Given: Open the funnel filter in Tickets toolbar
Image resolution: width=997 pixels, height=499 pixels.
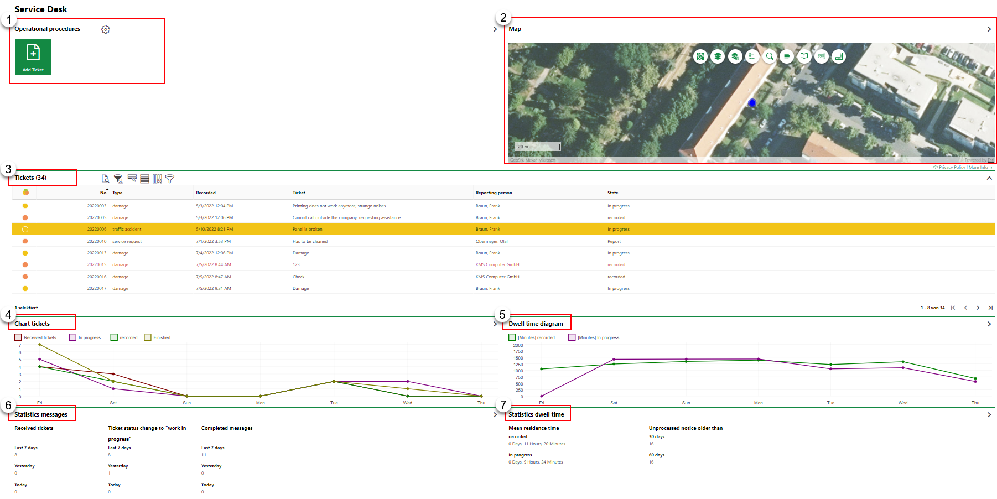Looking at the screenshot, I should point(170,179).
